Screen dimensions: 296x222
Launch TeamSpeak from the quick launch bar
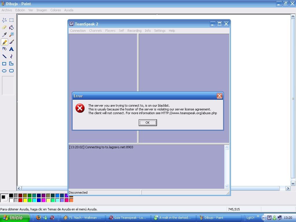pyautogui.click(x=52, y=217)
